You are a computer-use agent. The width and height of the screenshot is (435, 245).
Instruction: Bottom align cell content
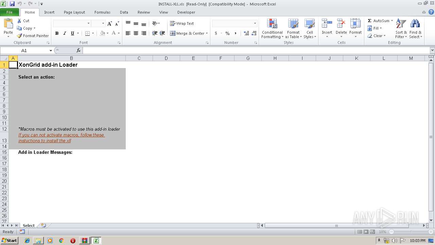144,23
